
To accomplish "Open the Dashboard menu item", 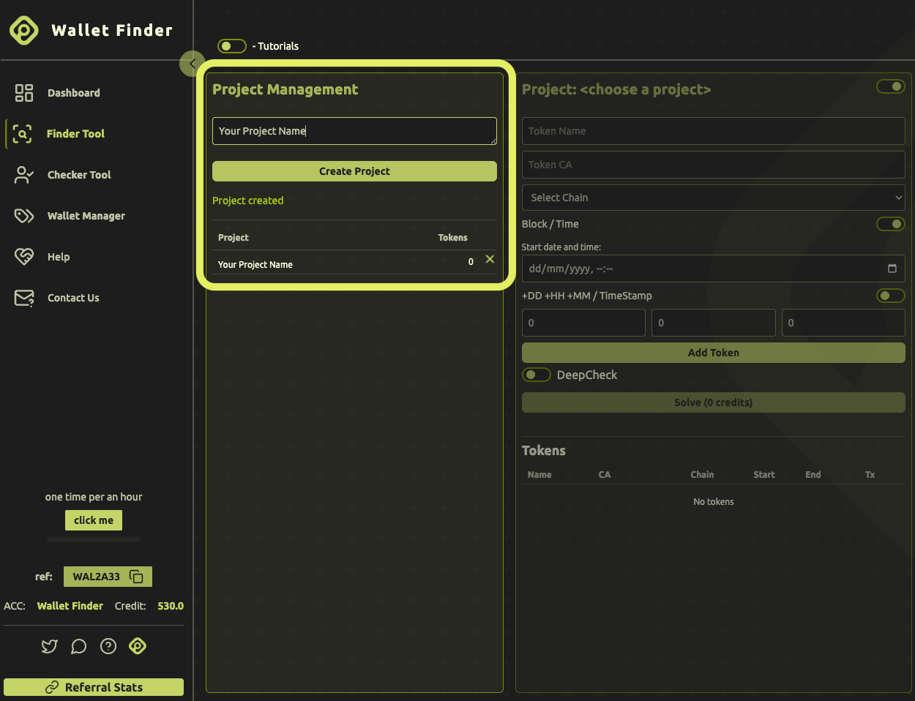I will 73,93.
